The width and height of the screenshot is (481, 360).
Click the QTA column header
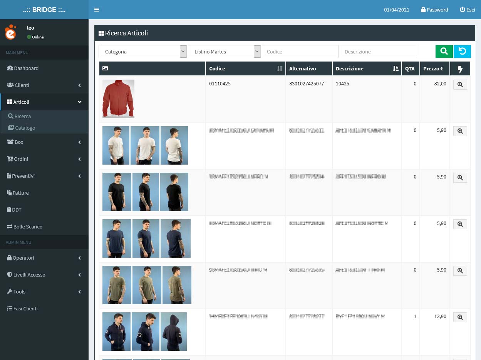(410, 68)
